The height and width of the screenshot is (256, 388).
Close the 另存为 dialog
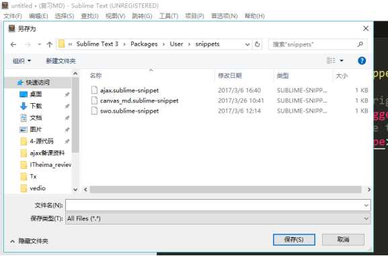tap(366, 29)
